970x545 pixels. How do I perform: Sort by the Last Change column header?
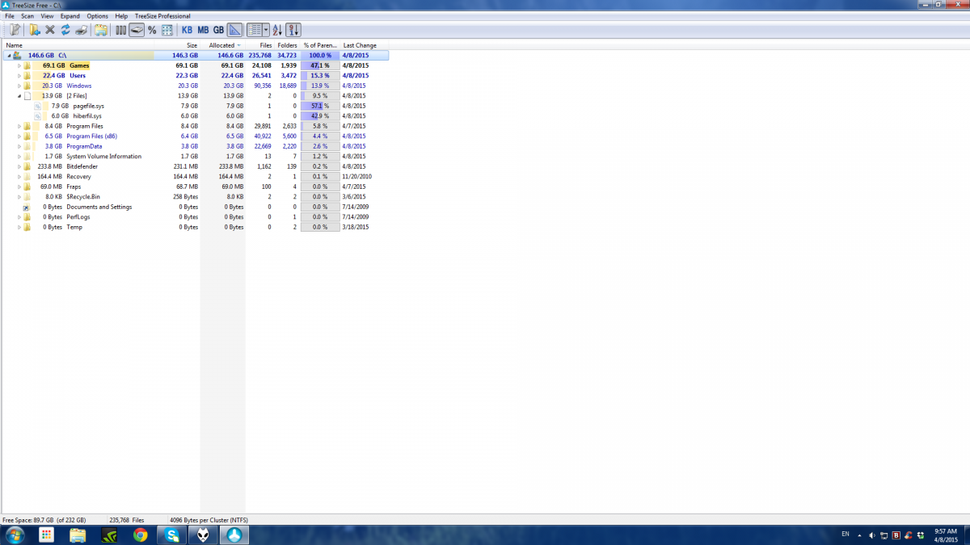(x=364, y=45)
